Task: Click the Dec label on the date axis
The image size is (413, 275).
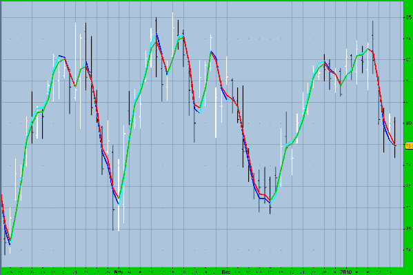Action: click(x=226, y=272)
